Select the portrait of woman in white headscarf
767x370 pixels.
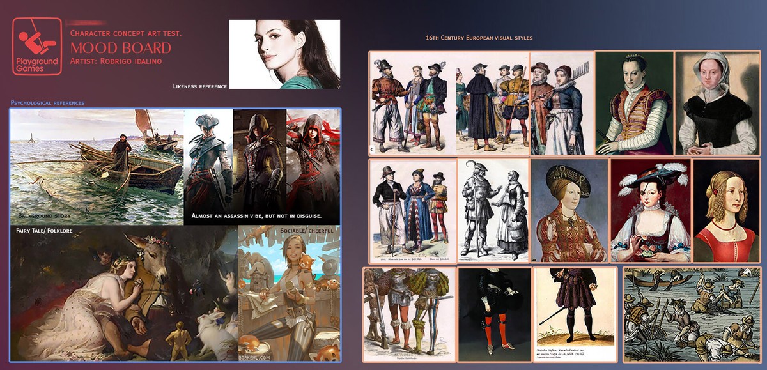717,104
